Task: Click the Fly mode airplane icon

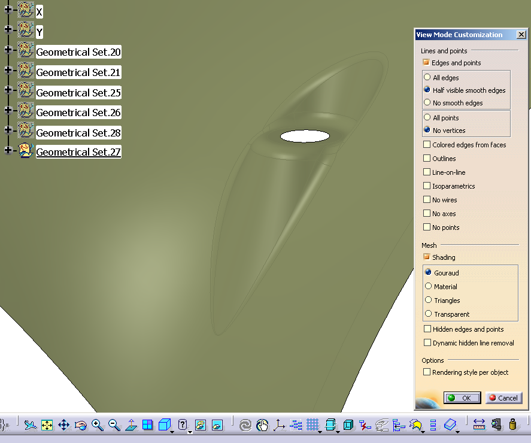Action: point(31,425)
